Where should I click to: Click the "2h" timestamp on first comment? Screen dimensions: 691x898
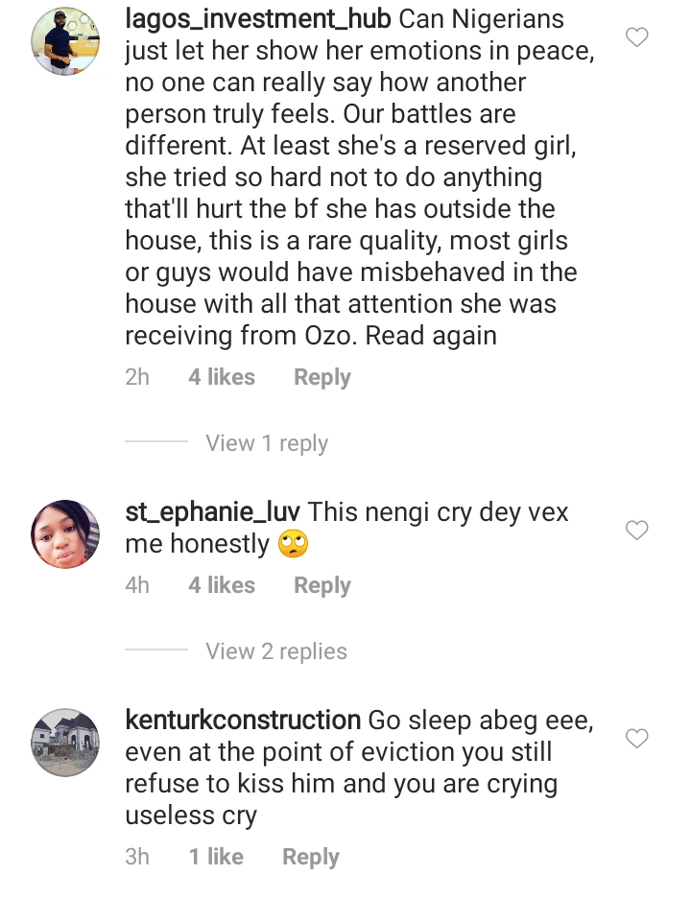(x=137, y=377)
